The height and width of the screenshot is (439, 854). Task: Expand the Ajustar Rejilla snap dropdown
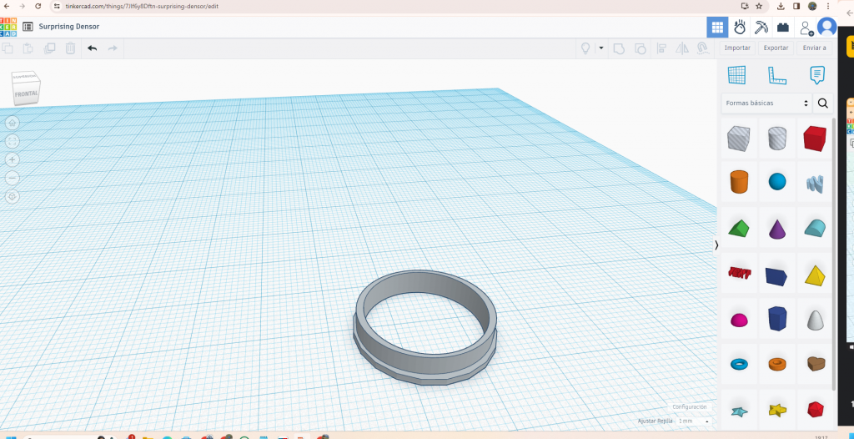point(691,421)
